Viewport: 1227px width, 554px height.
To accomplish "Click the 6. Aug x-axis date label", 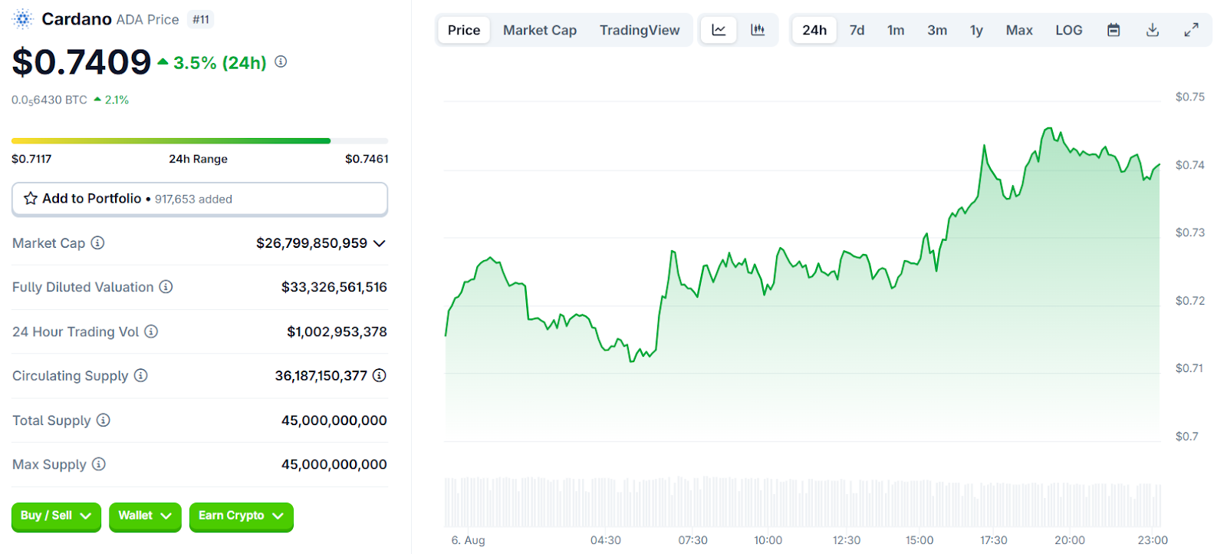I will 468,540.
